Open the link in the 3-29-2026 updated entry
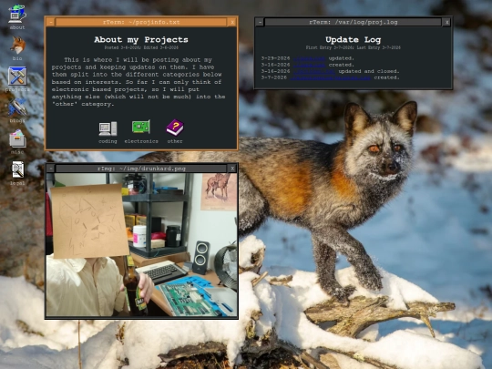The width and height of the screenshot is (492, 369). coord(309,58)
